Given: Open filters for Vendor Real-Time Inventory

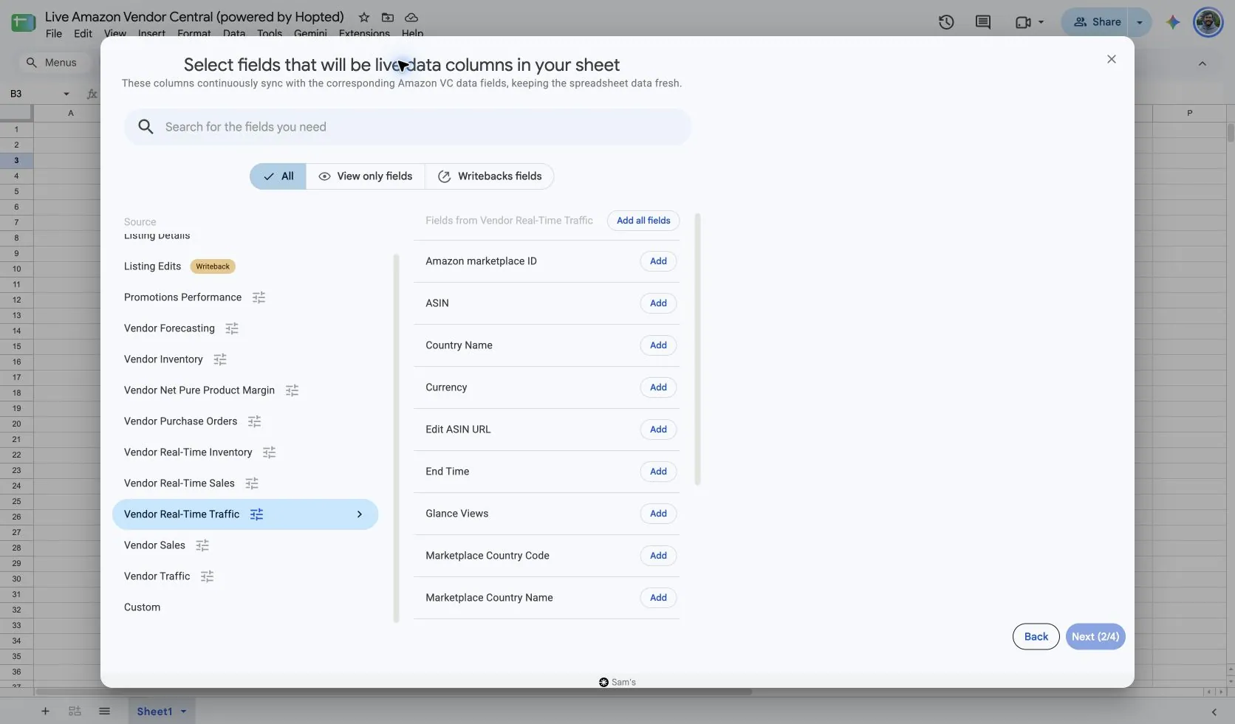Looking at the screenshot, I should (270, 452).
